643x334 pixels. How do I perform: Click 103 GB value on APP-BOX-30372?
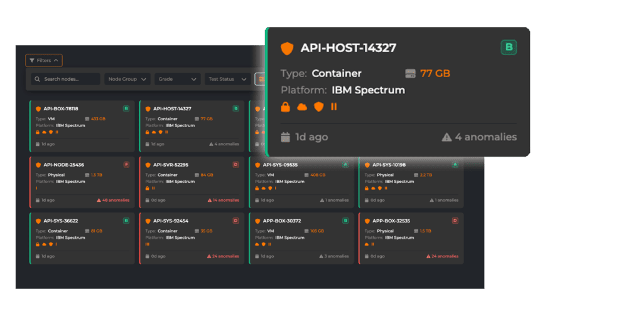(317, 231)
